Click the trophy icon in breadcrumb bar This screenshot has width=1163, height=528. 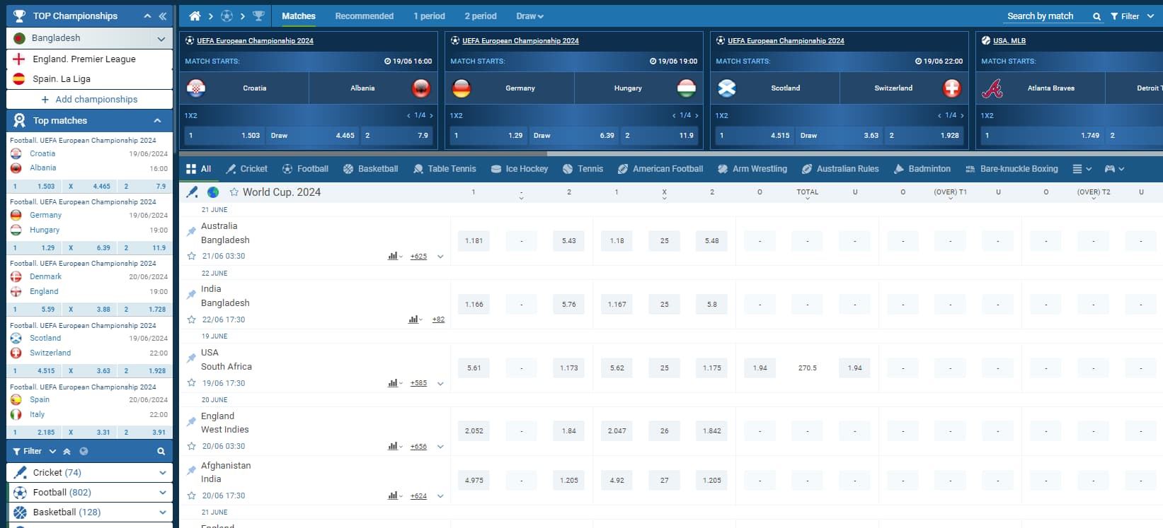(x=258, y=16)
